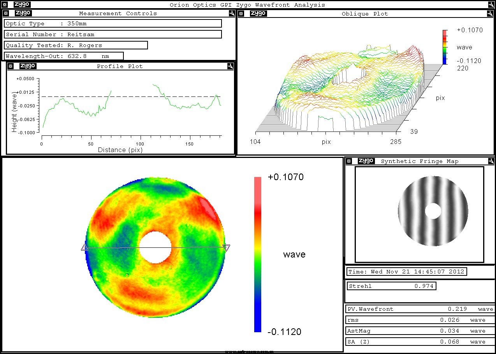Click the Wavelength-Out field

coord(64,56)
